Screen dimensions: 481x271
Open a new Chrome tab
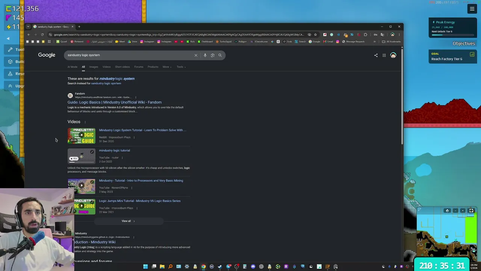[x=79, y=27]
